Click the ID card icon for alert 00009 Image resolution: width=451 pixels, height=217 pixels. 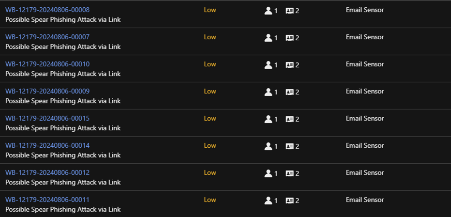tap(290, 92)
